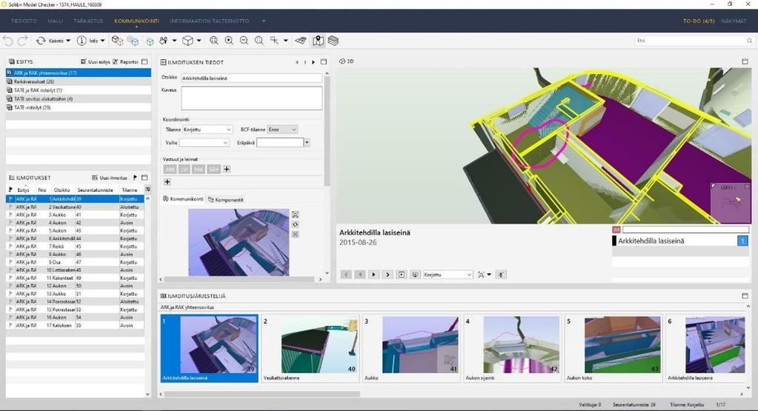Click the Undo arrow in the toolbar
Viewport: 758px width, 411px height.
click(7, 41)
